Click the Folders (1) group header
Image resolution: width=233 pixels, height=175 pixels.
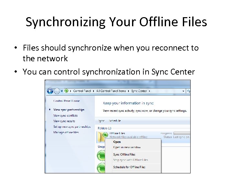tap(104, 128)
